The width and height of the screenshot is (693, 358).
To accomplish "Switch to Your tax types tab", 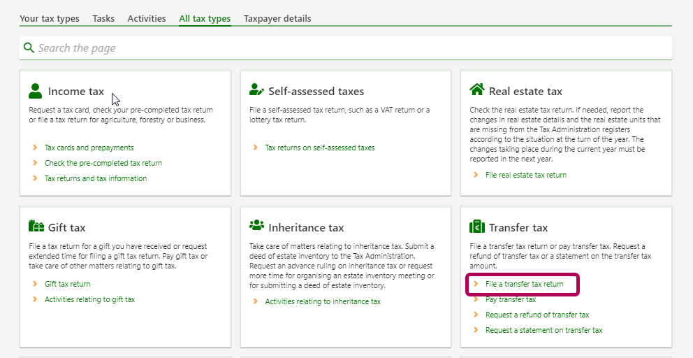I will coord(50,19).
